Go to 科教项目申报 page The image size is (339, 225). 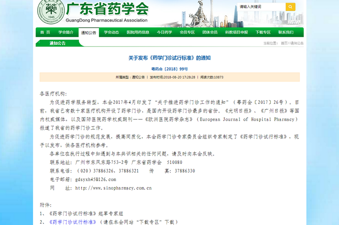(236, 33)
